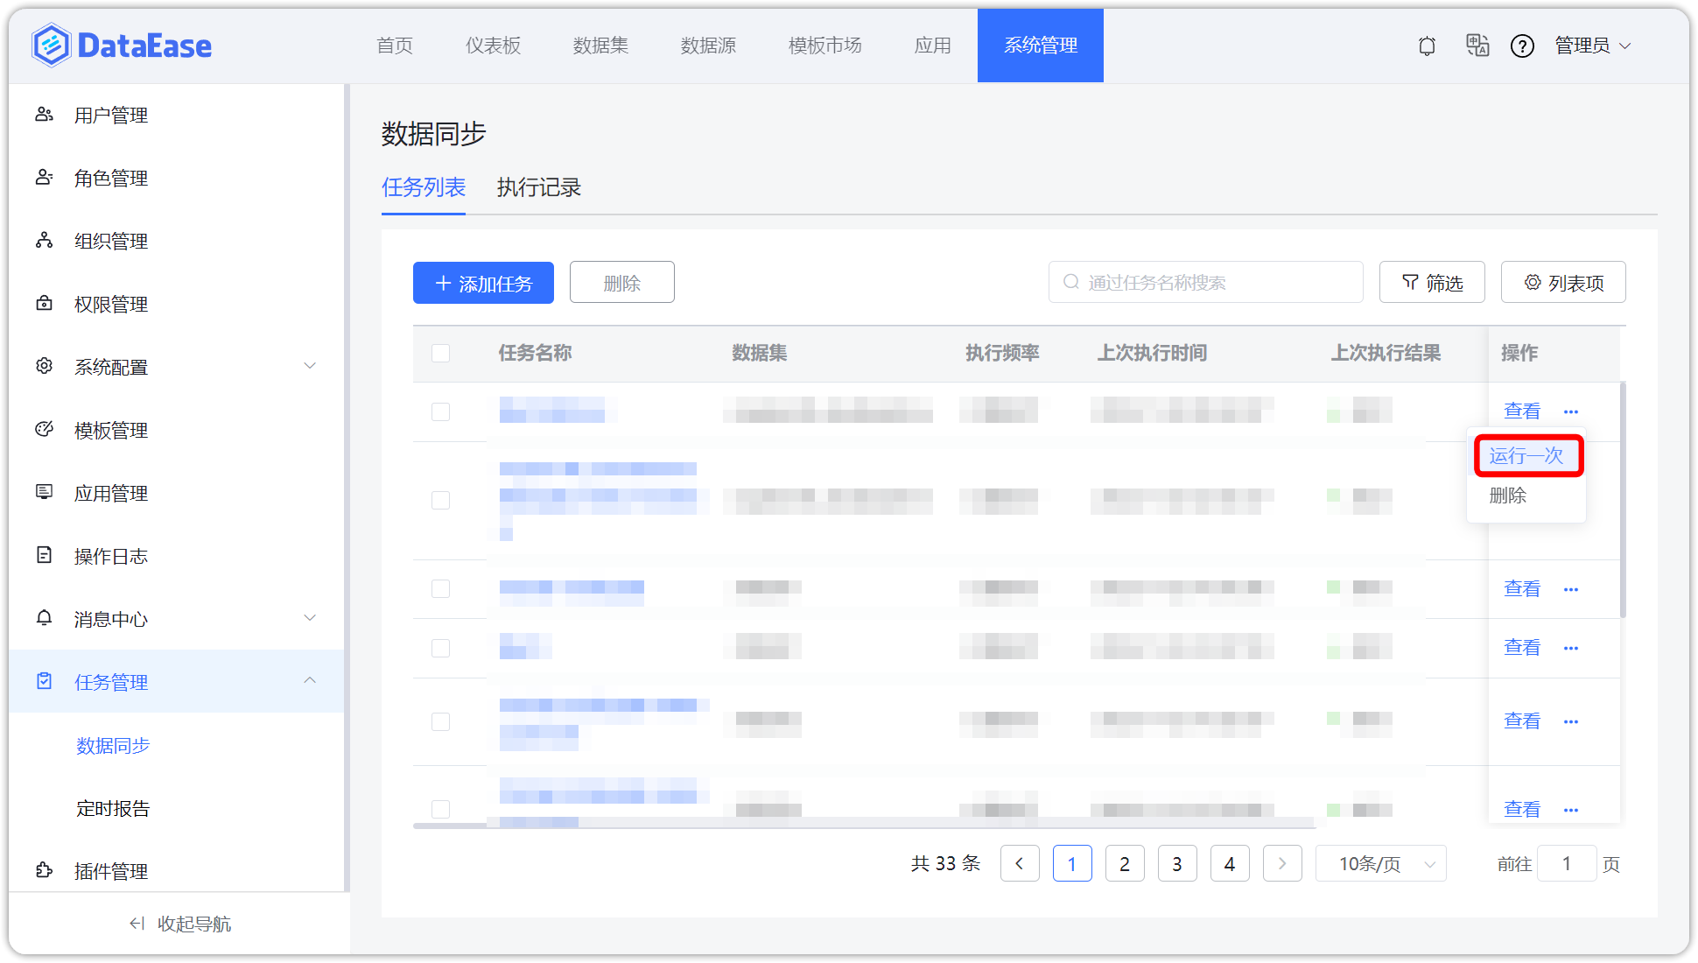The width and height of the screenshot is (1698, 963).
Task: Open 操作日志 from the sidebar
Action: point(110,556)
